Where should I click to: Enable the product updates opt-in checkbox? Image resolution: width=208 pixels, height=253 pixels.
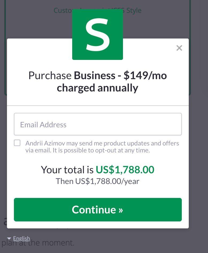pyautogui.click(x=17, y=143)
